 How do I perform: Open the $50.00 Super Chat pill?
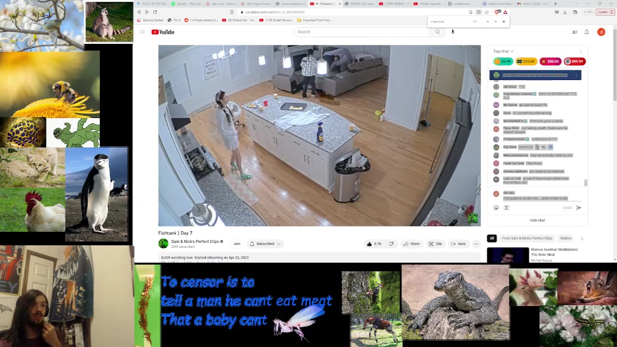(x=550, y=61)
